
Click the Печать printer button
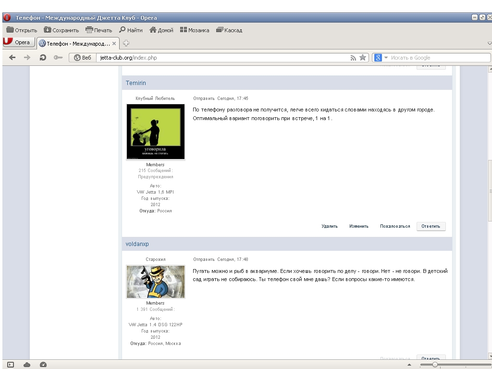[x=99, y=30]
